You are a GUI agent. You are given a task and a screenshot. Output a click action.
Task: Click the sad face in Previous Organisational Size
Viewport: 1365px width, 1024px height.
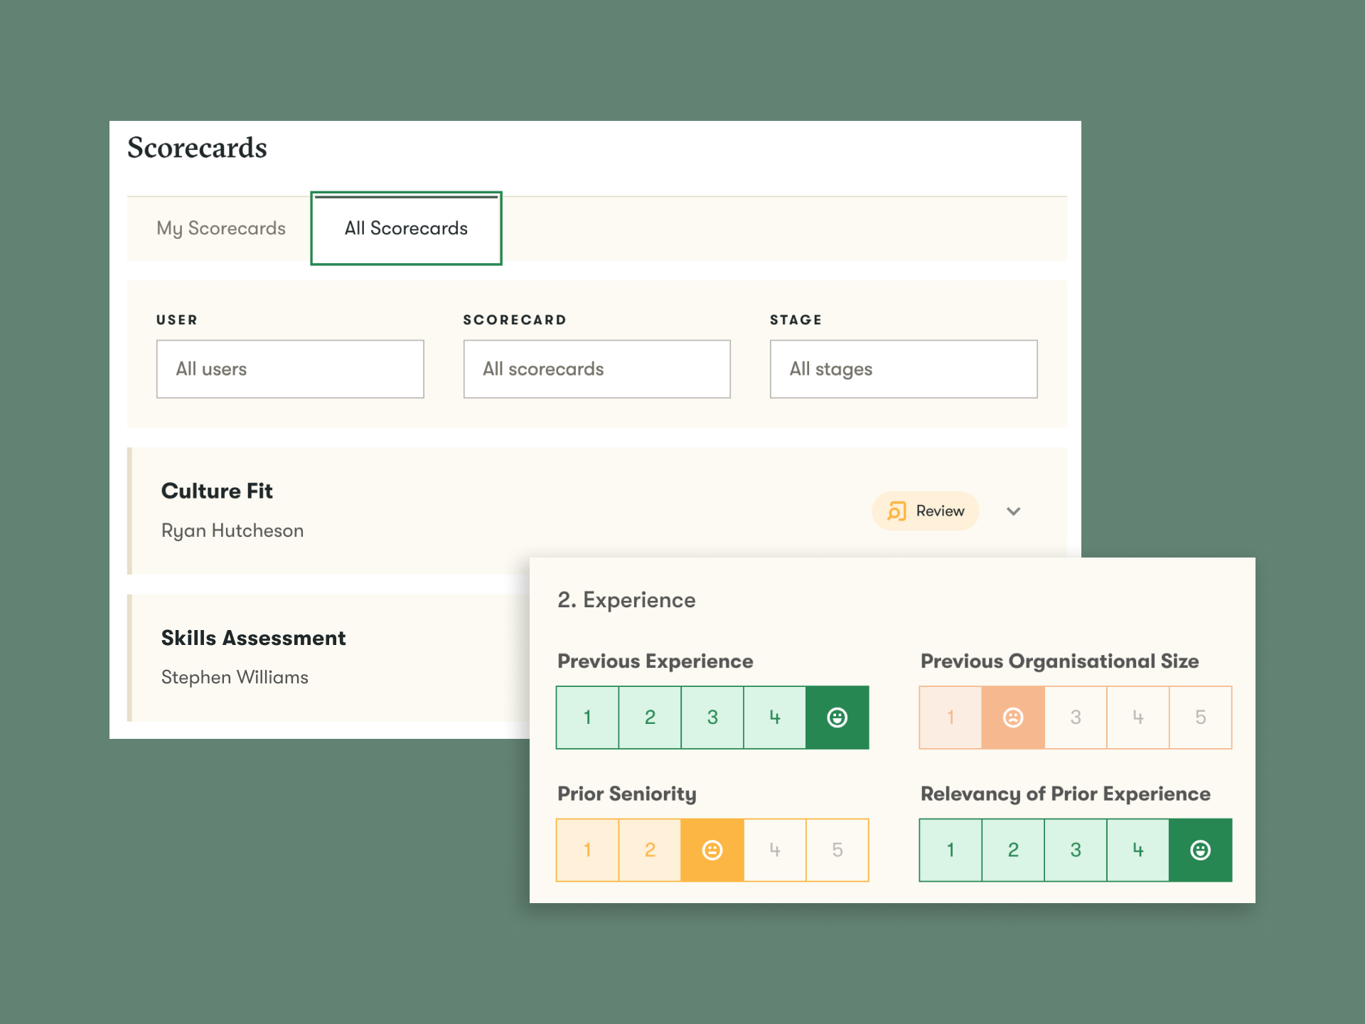pos(1012,718)
